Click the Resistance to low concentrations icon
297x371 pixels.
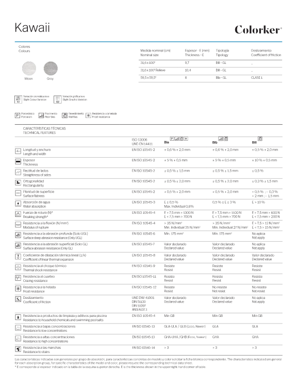18,328
